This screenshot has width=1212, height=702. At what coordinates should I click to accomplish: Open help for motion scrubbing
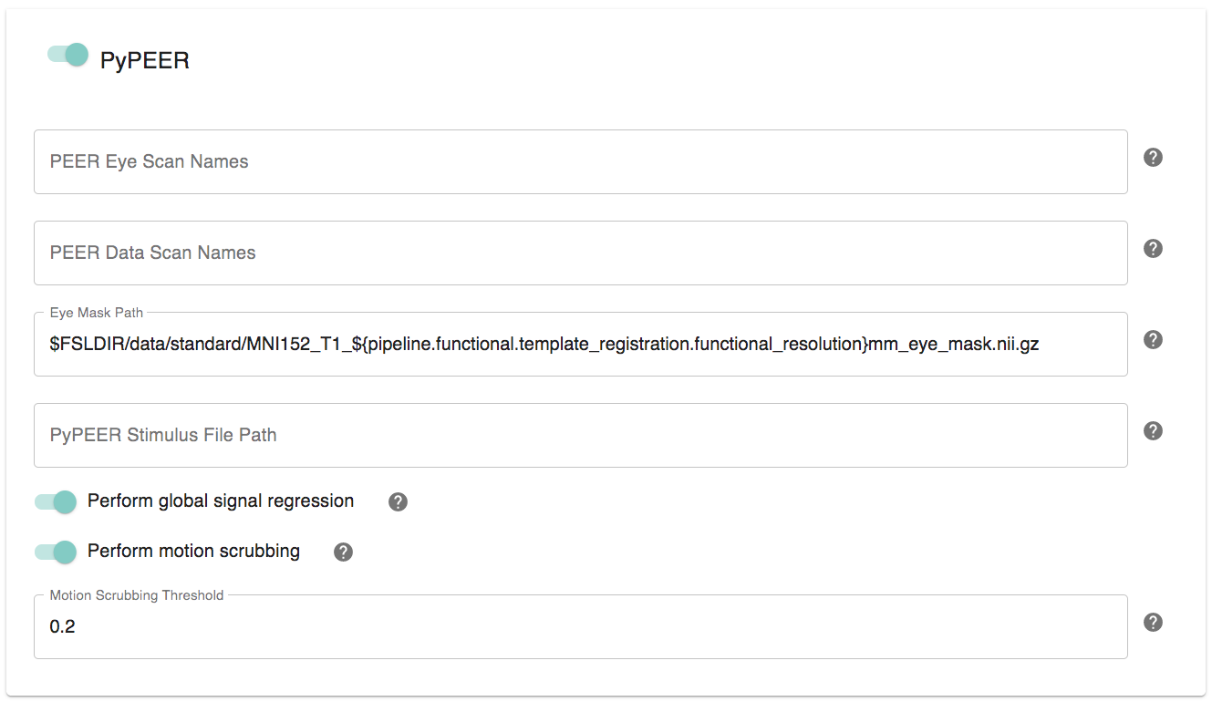[x=342, y=551]
